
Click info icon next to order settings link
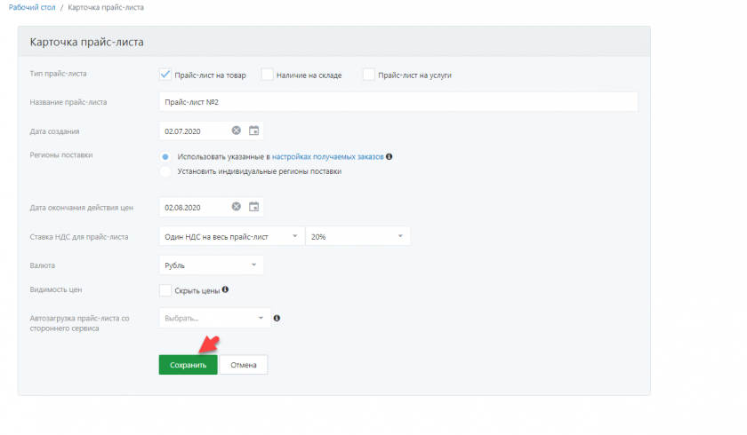tap(390, 156)
